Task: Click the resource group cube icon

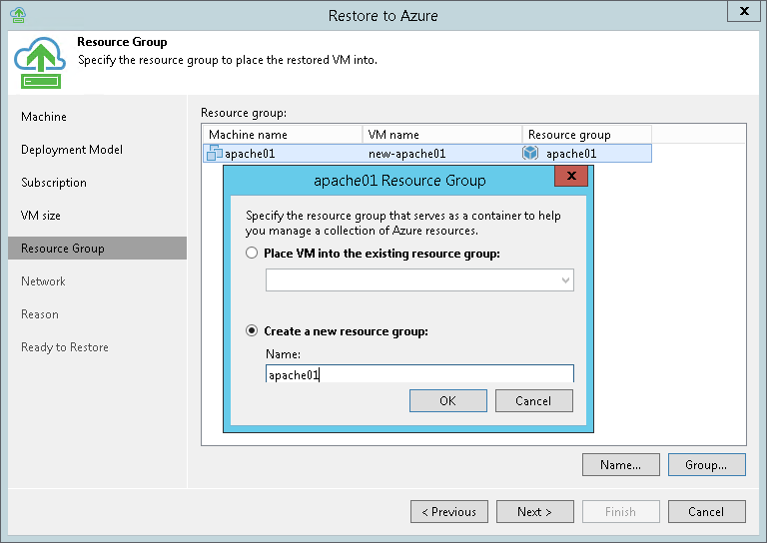Action: click(530, 154)
